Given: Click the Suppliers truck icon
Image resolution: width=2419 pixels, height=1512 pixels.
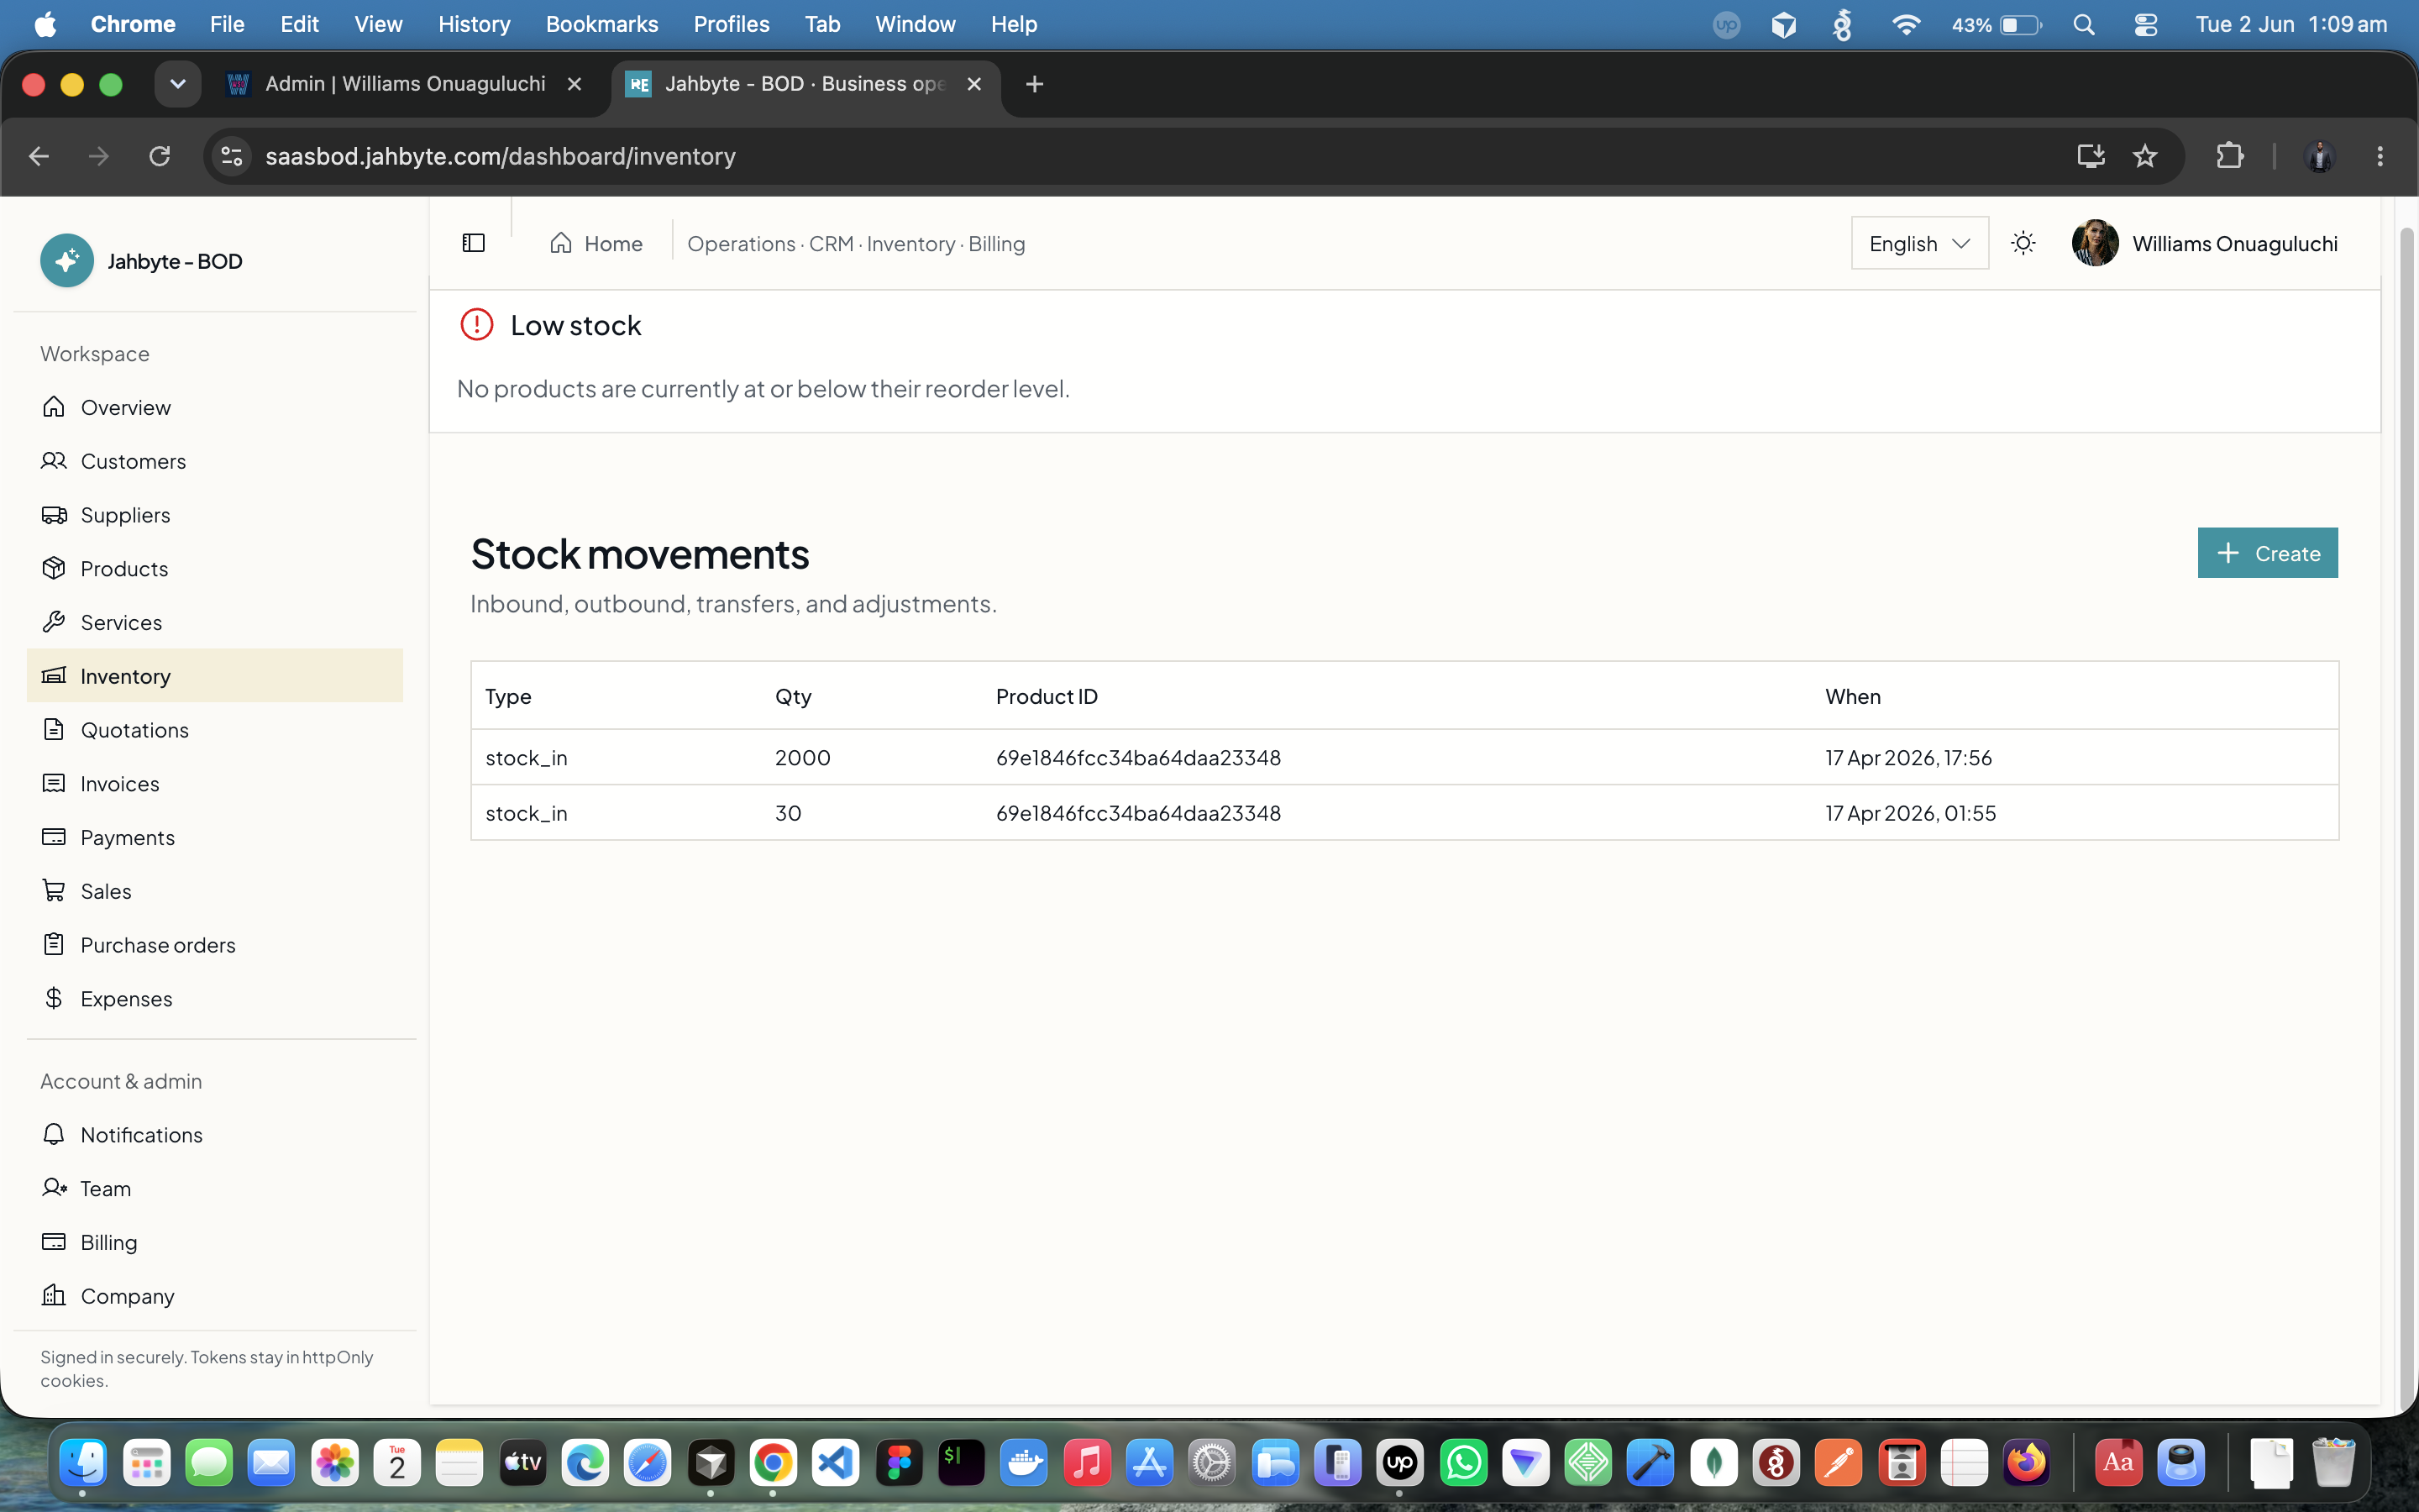Looking at the screenshot, I should pos(54,514).
